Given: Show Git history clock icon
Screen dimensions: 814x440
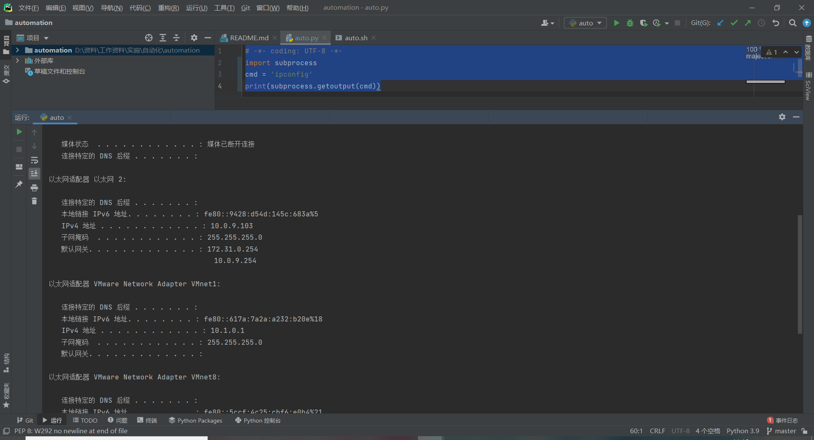Looking at the screenshot, I should click(761, 23).
